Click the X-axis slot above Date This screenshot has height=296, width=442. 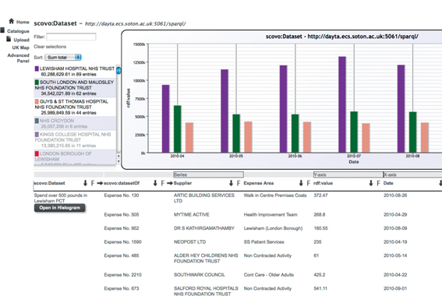click(x=412, y=174)
